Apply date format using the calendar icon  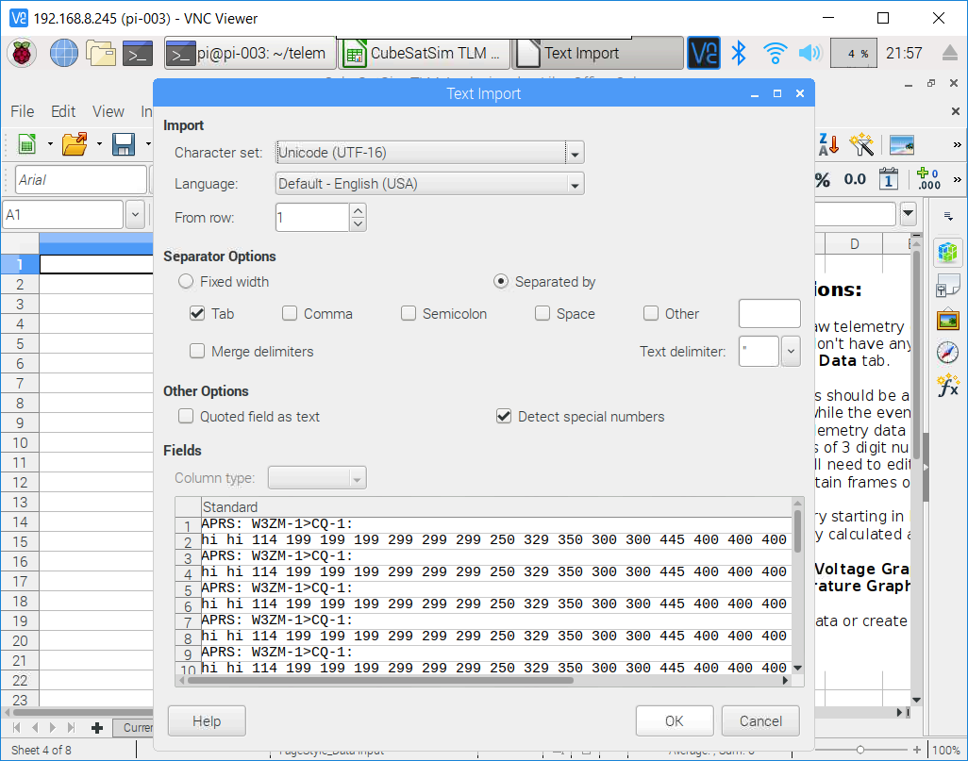point(888,179)
